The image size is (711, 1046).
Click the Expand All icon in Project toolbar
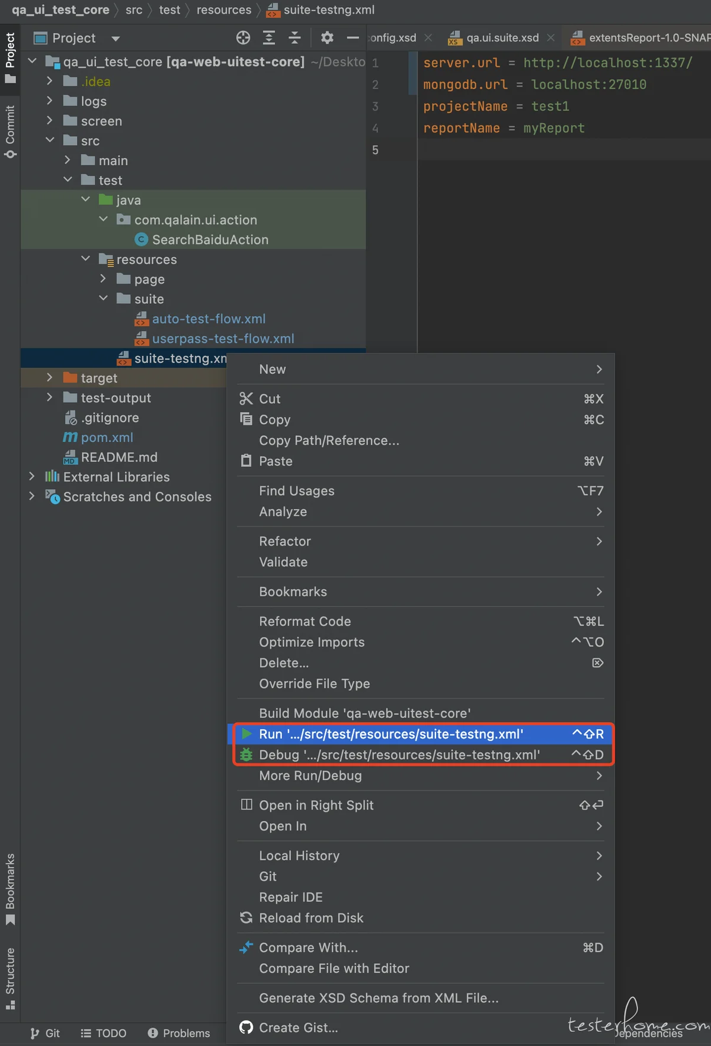[269, 38]
